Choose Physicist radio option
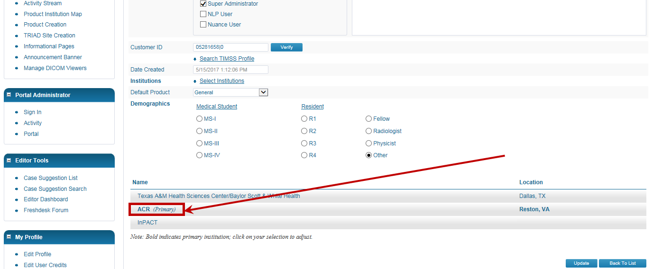653x269 pixels. coord(368,143)
